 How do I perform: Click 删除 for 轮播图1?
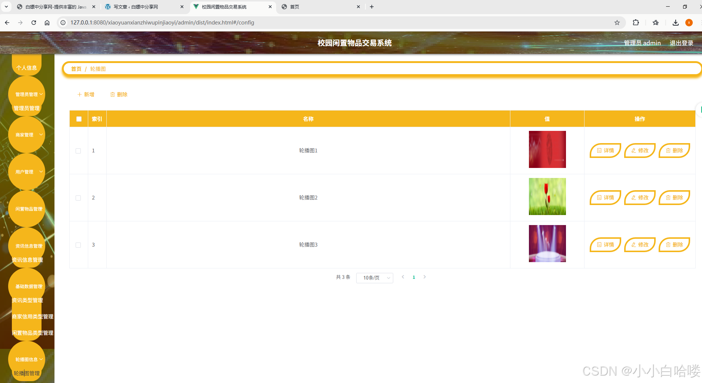tap(674, 151)
